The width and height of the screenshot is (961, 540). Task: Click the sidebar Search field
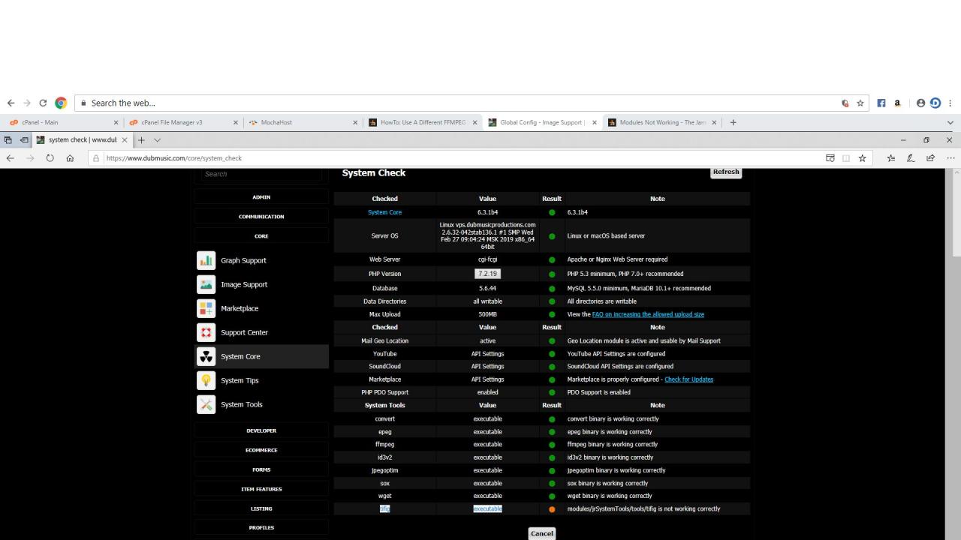(x=261, y=174)
